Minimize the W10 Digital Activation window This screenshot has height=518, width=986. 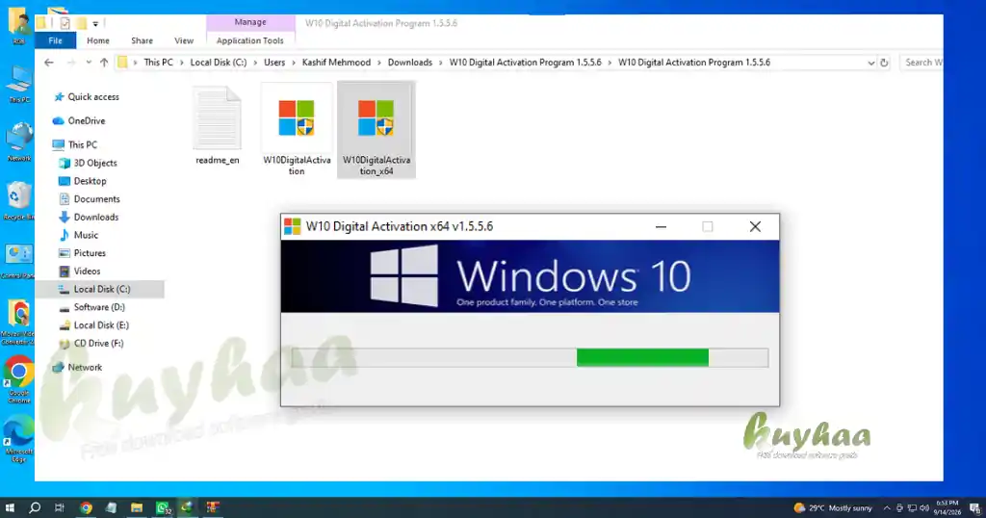pyautogui.click(x=661, y=226)
